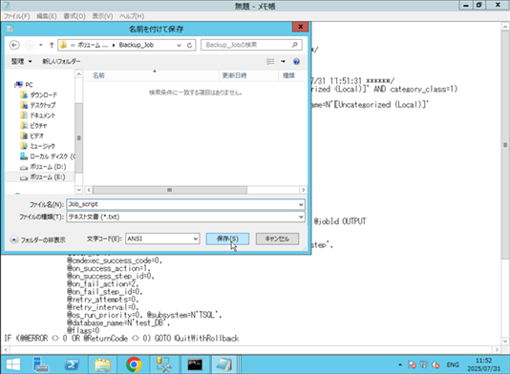
Task: Click the volume tray icon
Action: 436,364
